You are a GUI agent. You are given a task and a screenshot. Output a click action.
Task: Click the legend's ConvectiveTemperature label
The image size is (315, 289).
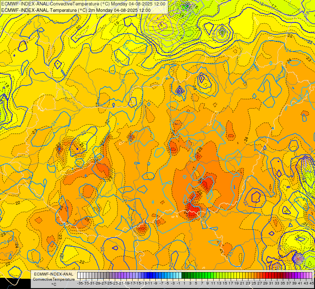(54, 279)
